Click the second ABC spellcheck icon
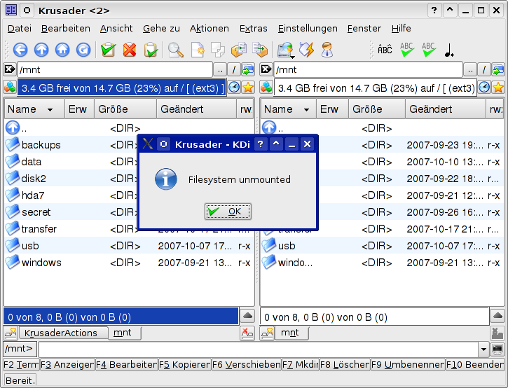508x388 pixels. point(428,50)
